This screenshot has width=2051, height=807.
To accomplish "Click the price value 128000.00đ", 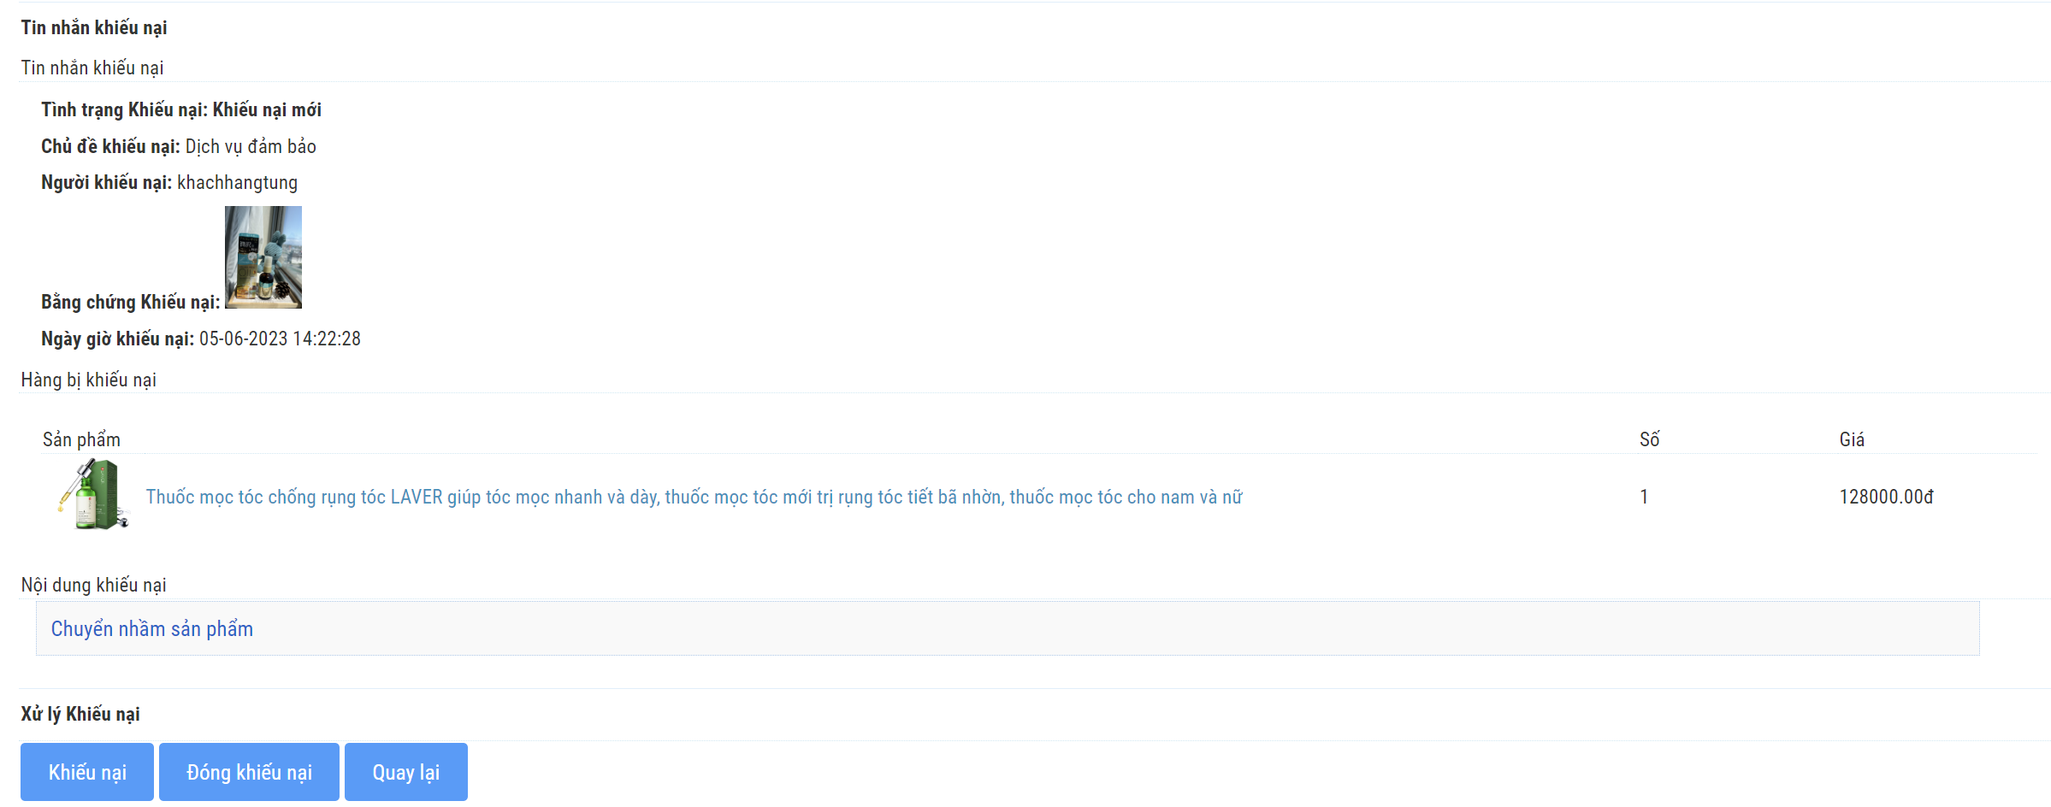I will [1886, 497].
